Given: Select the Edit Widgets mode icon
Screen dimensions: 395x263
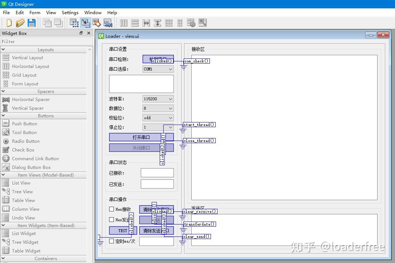Looking at the screenshot, I should (x=74, y=23).
